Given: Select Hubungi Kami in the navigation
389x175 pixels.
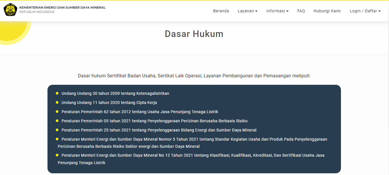Looking at the screenshot, I should tap(327, 11).
